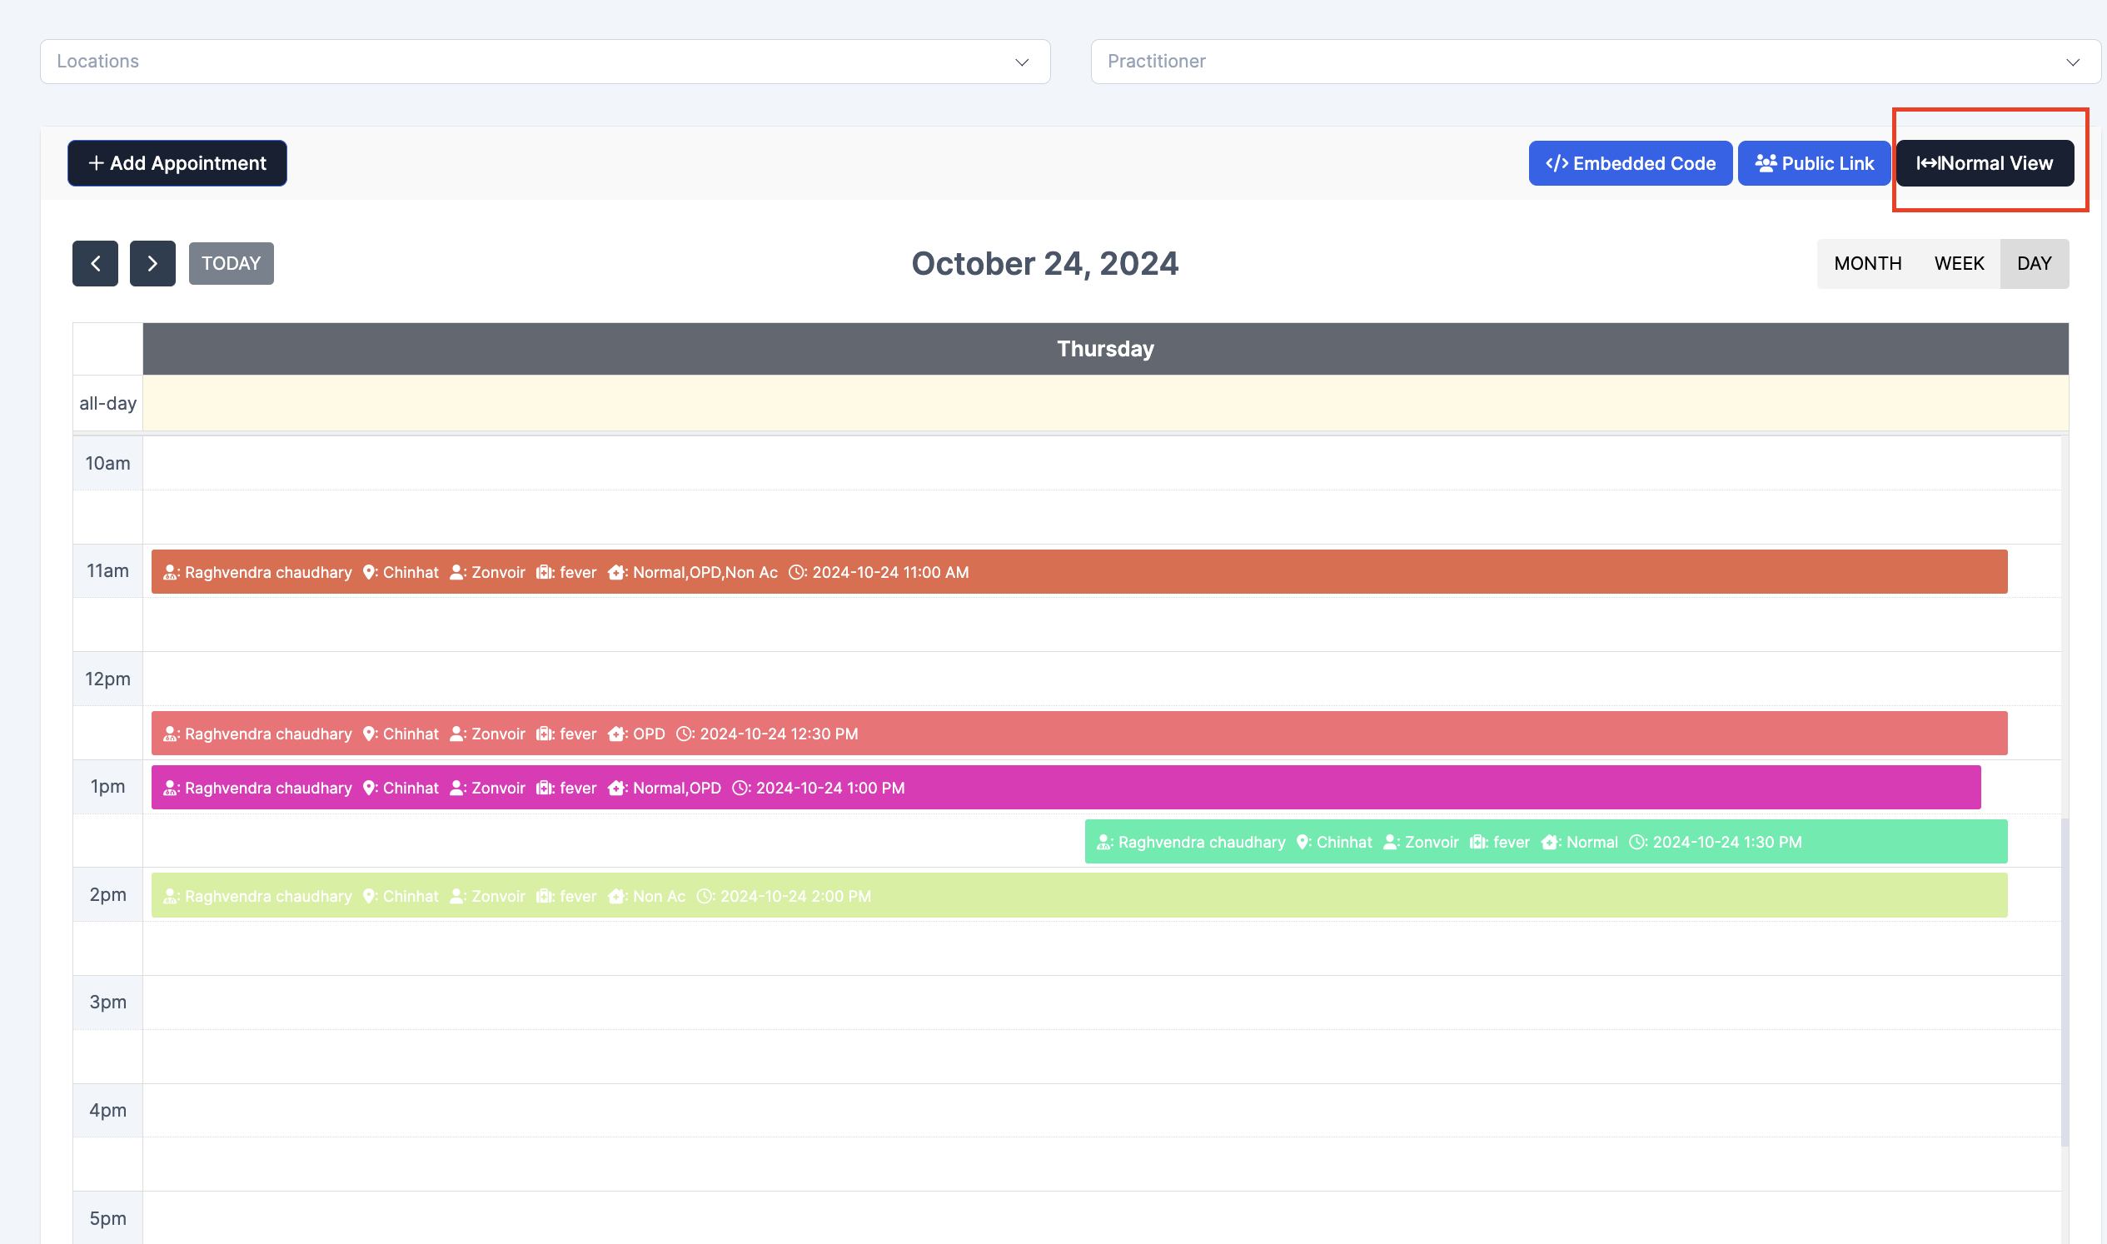Viewport: 2107px width, 1244px height.
Task: Click clock icon in 11:00 AM appointment
Action: (x=796, y=573)
